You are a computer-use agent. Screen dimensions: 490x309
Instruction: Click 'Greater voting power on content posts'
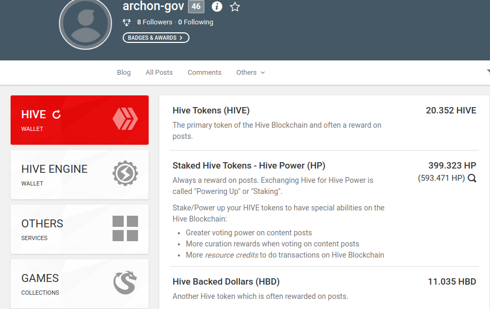[249, 233]
